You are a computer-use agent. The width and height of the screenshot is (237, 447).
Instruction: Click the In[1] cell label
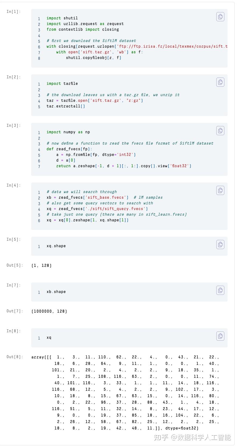(13, 12)
